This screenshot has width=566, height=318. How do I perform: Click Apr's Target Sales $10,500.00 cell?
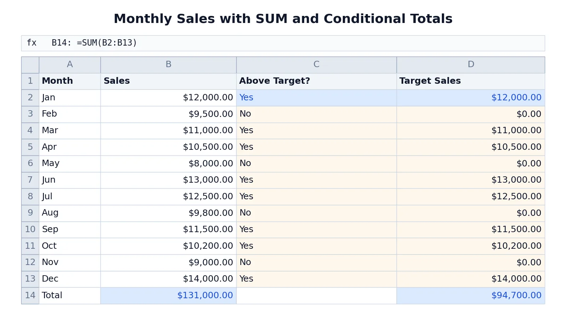click(x=470, y=147)
